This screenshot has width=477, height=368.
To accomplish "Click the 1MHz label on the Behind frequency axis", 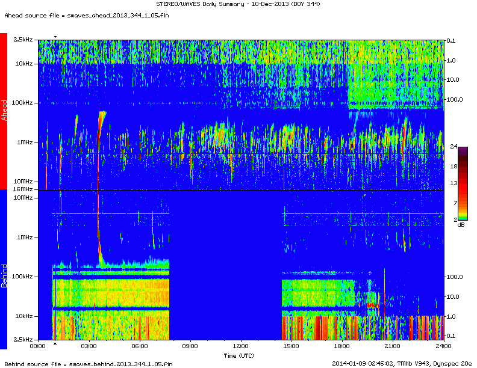I will tap(25, 237).
